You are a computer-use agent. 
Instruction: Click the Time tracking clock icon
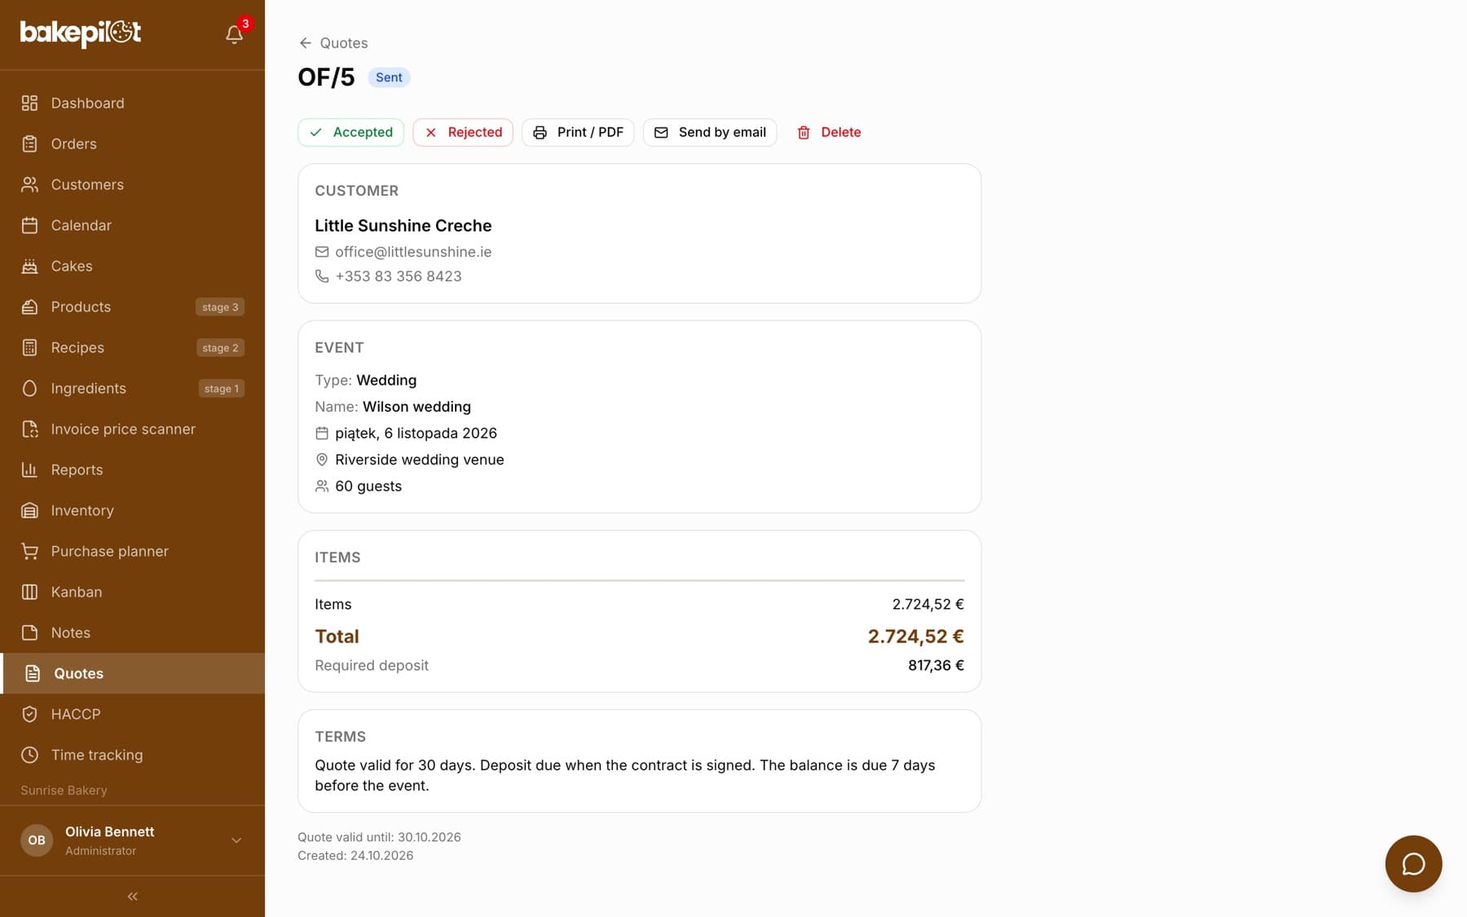click(30, 755)
